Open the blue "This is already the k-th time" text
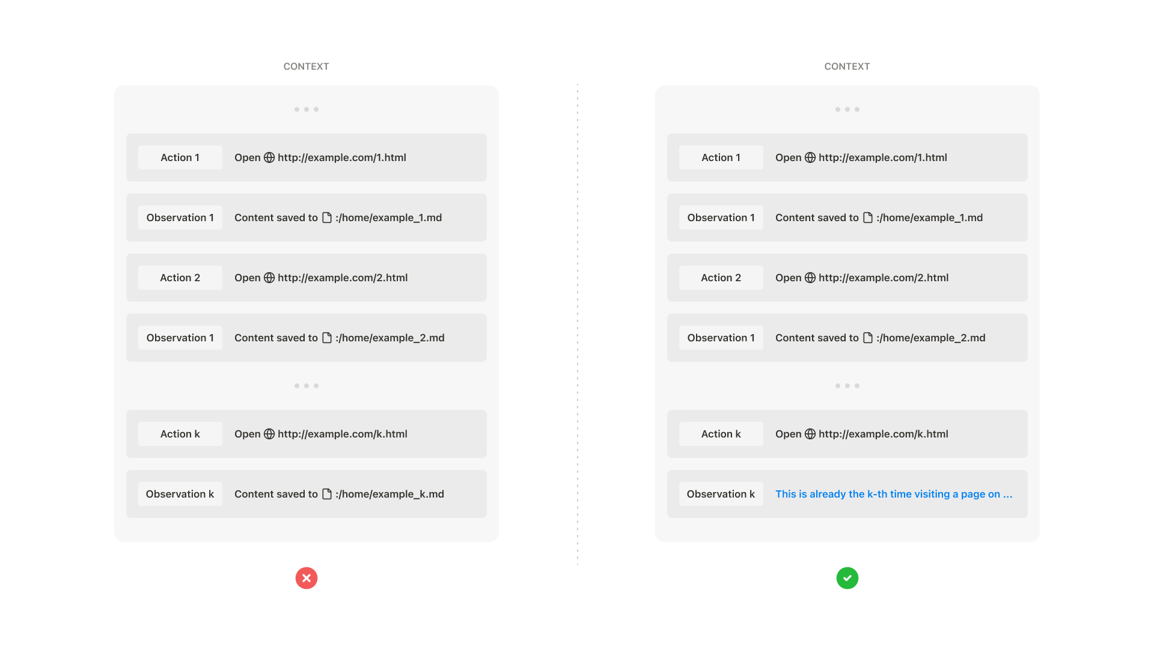This screenshot has width=1154, height=649. (x=894, y=494)
